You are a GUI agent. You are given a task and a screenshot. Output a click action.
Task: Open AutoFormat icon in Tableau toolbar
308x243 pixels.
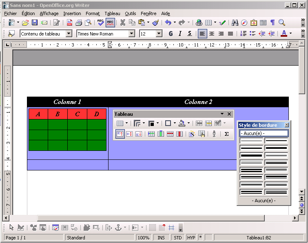click(192, 134)
